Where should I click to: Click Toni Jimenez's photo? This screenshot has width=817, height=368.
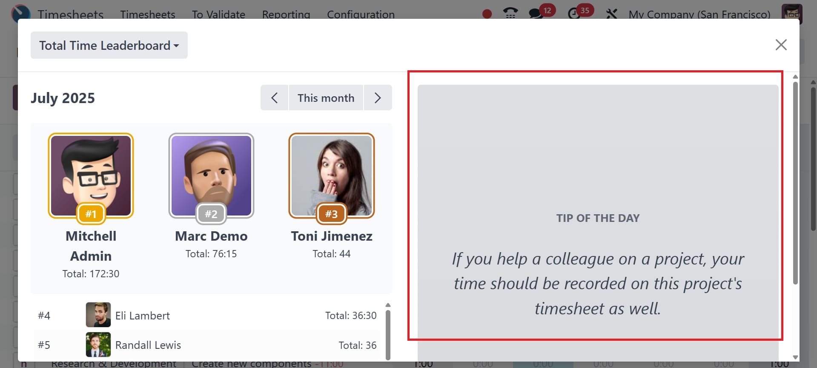point(332,175)
